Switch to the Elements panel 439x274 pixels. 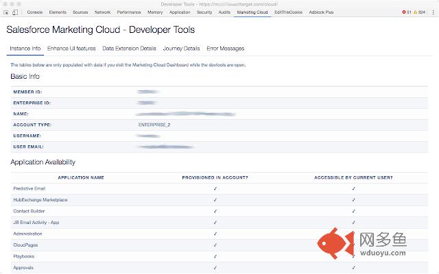pyautogui.click(x=58, y=12)
